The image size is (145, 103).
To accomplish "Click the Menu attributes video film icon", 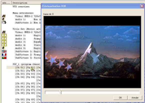I will (x=4, y=16).
